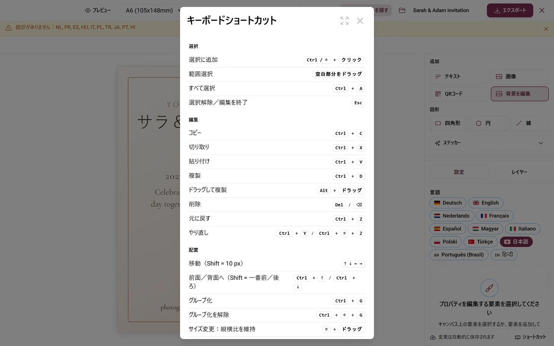Select the Magyar language chip

click(x=486, y=229)
